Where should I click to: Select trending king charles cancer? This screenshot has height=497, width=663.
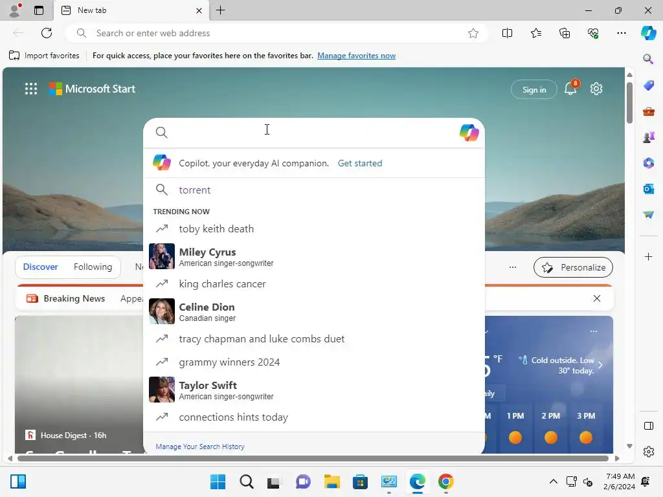[x=314, y=283]
